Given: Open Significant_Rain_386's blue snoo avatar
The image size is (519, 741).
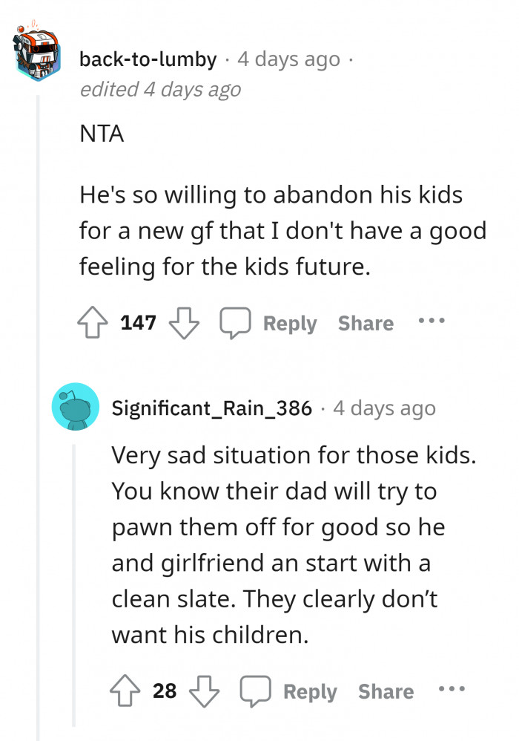Looking at the screenshot, I should 76,407.
